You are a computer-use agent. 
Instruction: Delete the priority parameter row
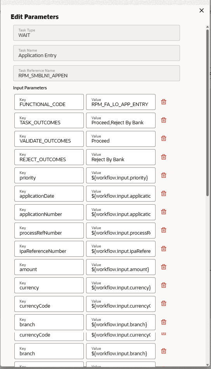[x=164, y=175]
